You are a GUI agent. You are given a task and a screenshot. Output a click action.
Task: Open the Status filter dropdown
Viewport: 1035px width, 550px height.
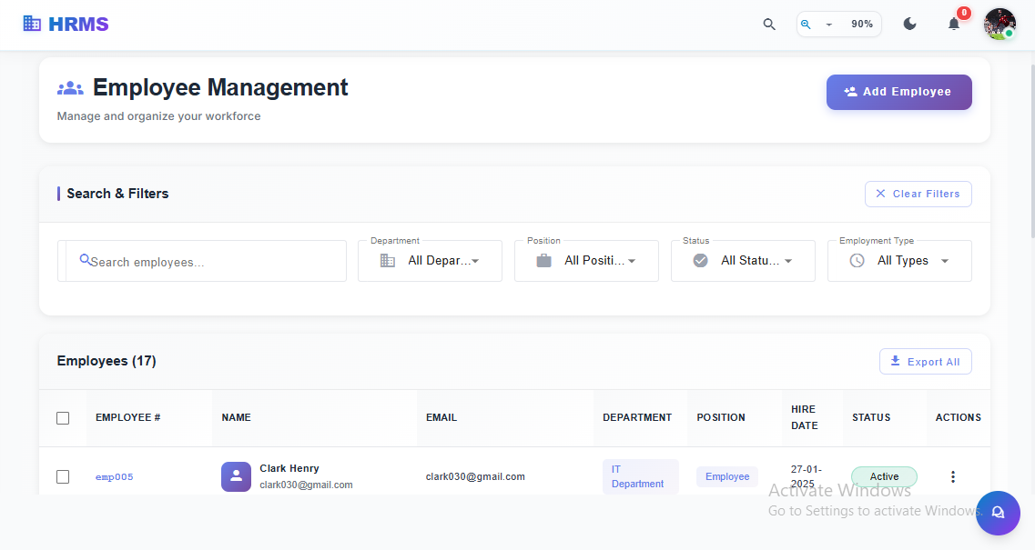point(743,261)
